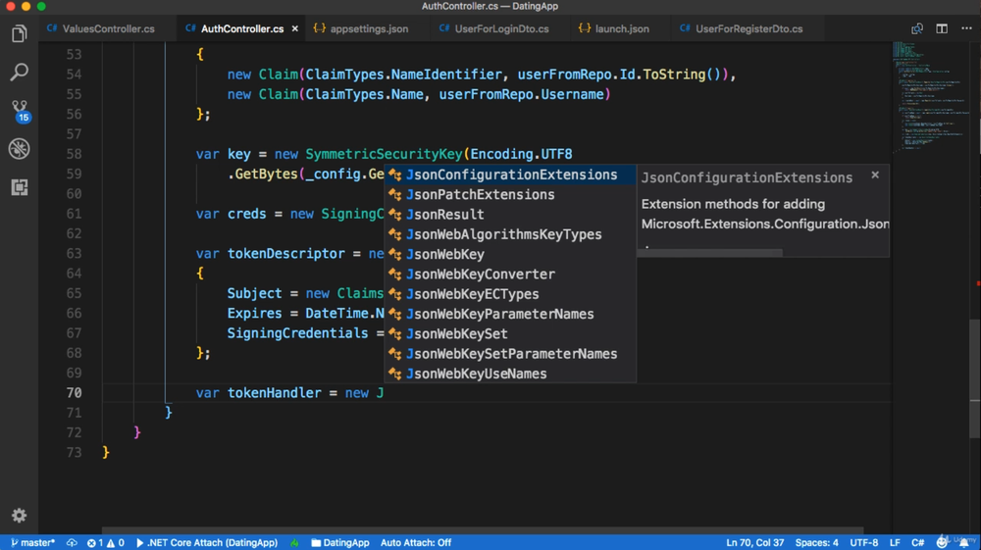This screenshot has width=981, height=550.
Task: Select JsonWebKeySetParameterNames suggestion
Action: (x=510, y=354)
